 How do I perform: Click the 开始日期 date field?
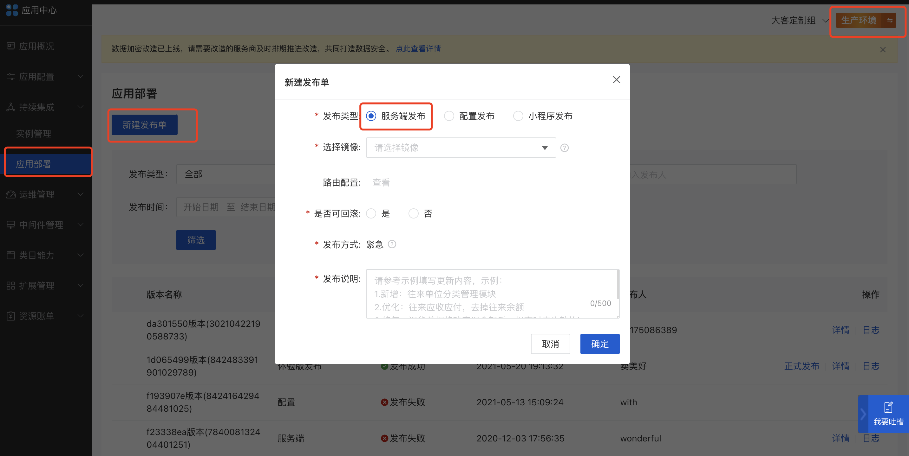tap(201, 207)
